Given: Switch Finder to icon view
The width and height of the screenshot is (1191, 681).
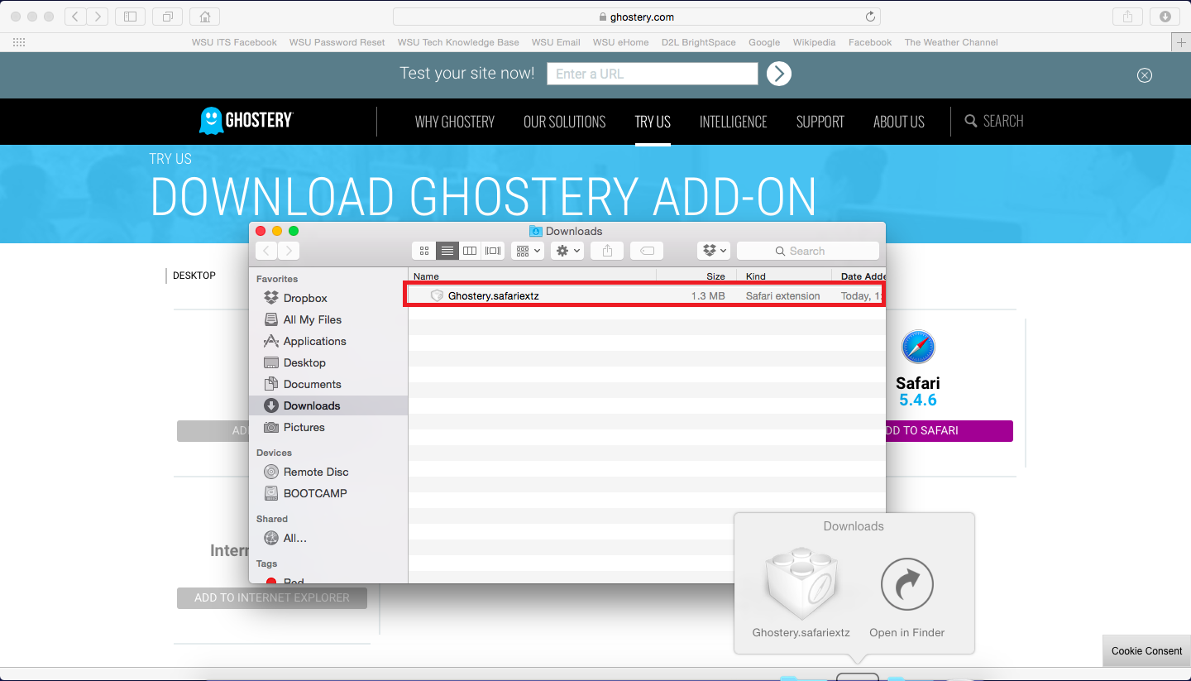Looking at the screenshot, I should (424, 251).
